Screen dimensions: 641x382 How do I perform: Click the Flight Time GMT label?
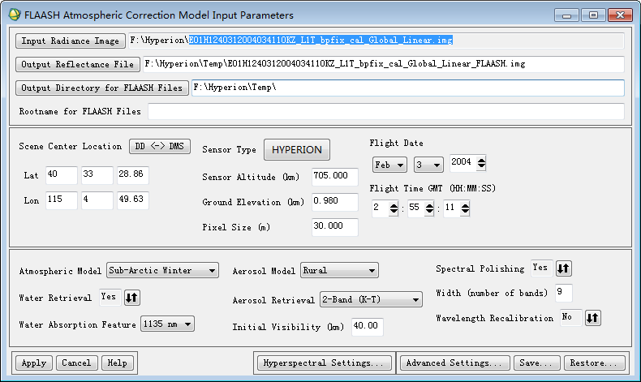[432, 188]
